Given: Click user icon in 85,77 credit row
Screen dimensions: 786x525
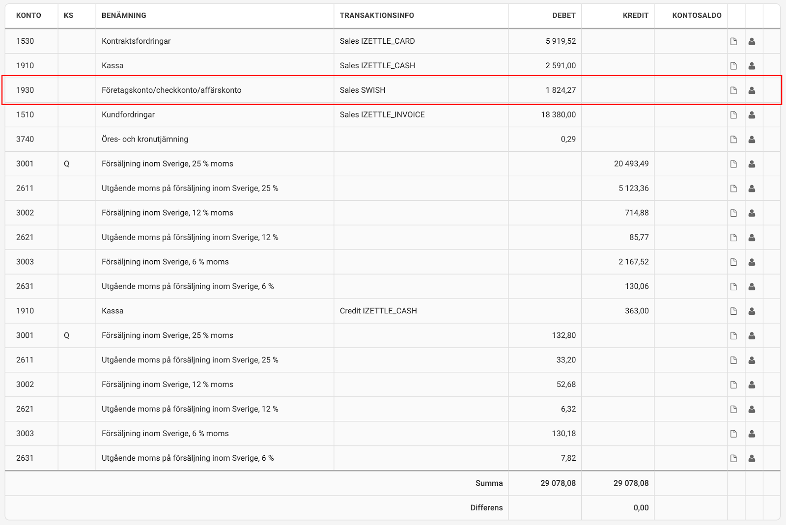Looking at the screenshot, I should (x=752, y=238).
